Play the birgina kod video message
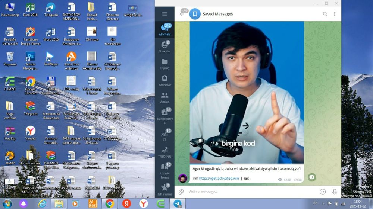The height and width of the screenshot is (209, 373). click(x=247, y=93)
